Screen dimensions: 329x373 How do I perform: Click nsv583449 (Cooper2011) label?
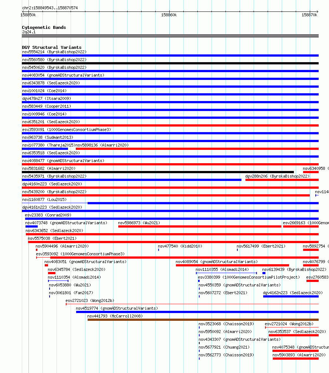[47, 106]
